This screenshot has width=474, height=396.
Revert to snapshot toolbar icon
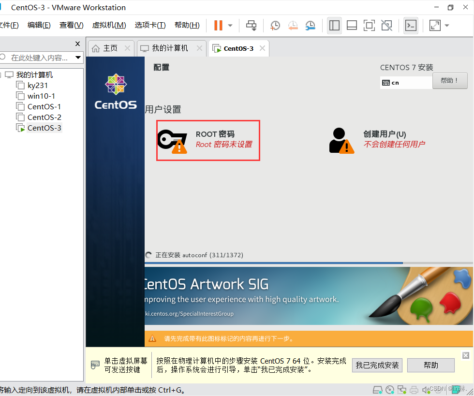(x=293, y=26)
